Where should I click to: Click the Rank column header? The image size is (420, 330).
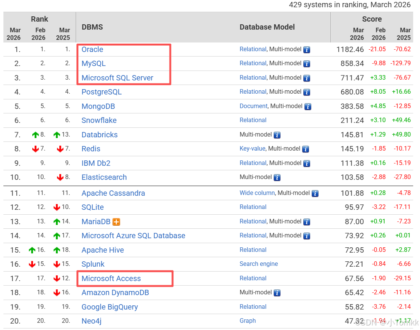40,19
